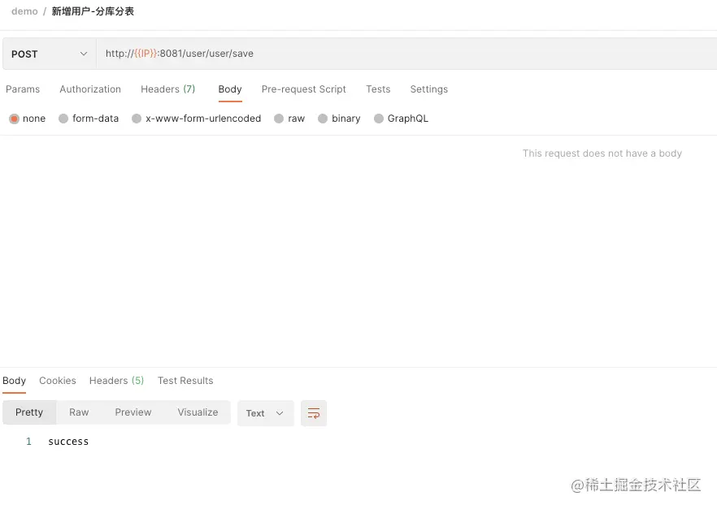Open the Pre-request Script tab
This screenshot has height=509, width=717.
click(x=304, y=89)
